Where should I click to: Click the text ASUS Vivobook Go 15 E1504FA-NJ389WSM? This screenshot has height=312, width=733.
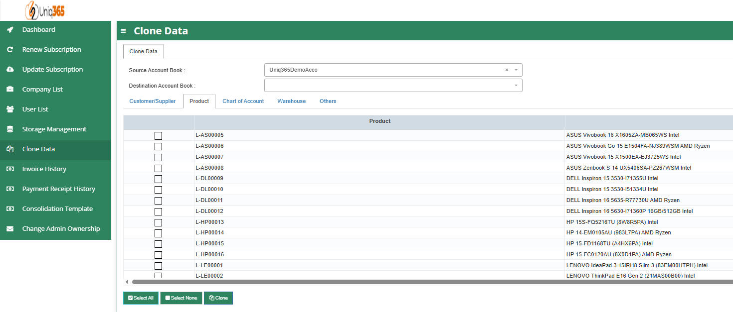(x=621, y=146)
